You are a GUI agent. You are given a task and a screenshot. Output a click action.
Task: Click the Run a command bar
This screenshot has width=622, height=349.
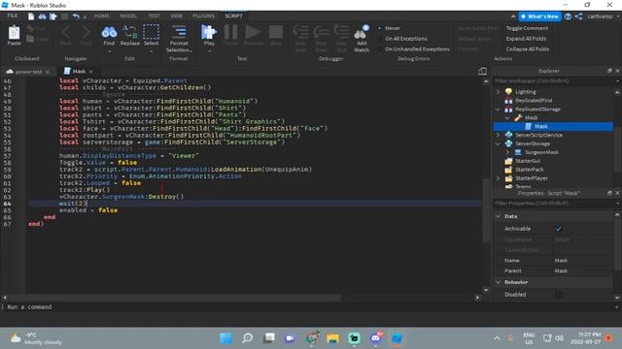pos(309,307)
